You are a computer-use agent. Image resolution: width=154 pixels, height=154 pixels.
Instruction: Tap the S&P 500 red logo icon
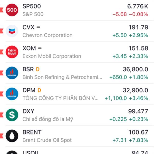[x=12, y=10]
